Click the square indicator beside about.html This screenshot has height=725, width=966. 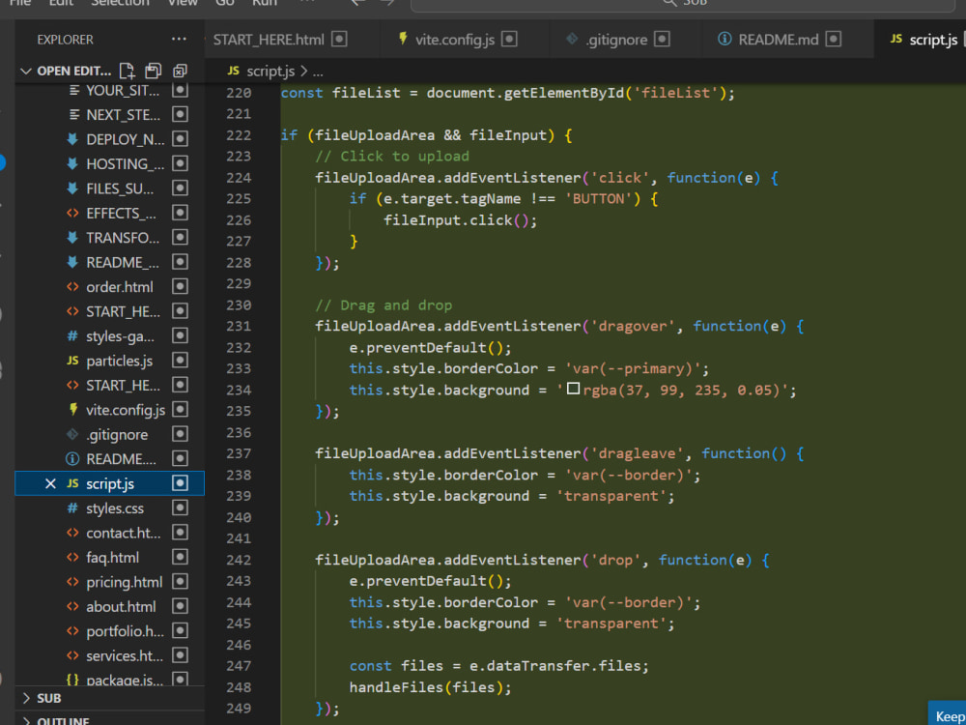pyautogui.click(x=180, y=607)
